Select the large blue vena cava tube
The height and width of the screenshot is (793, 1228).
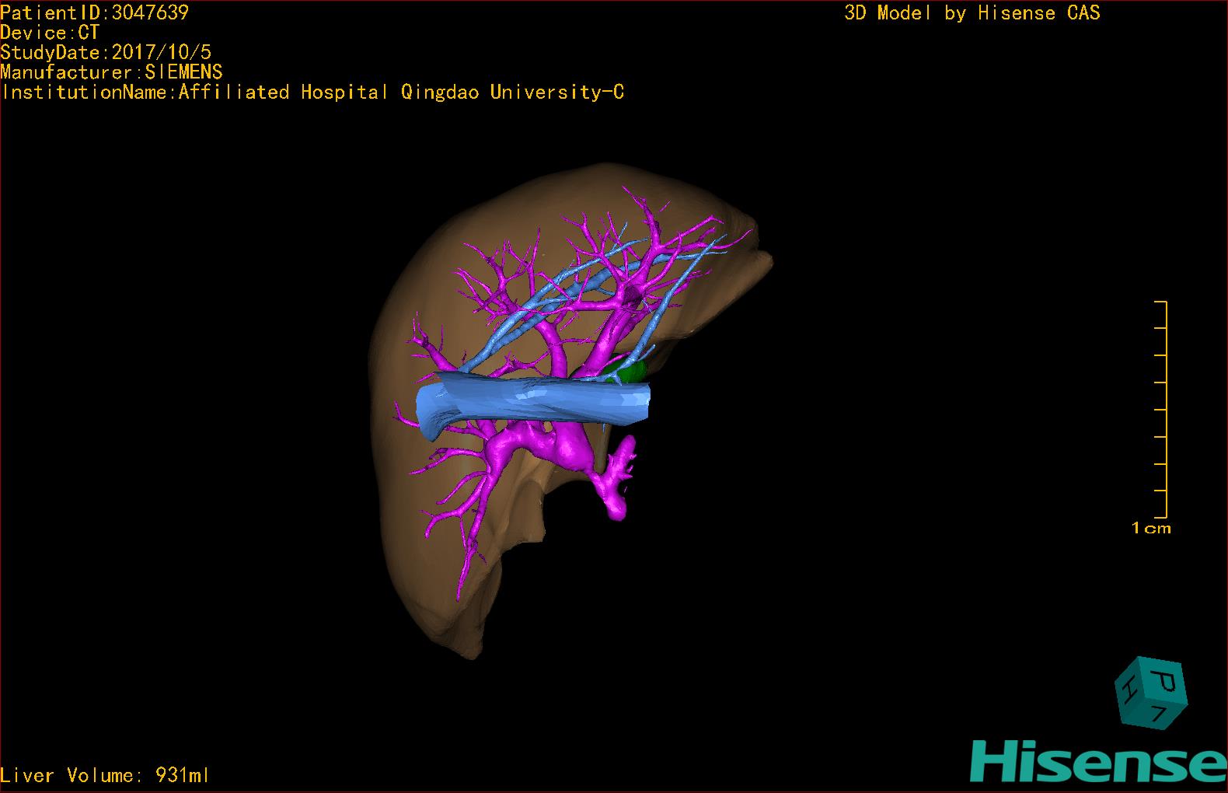click(536, 402)
